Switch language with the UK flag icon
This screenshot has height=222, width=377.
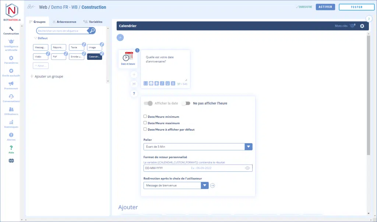11,161
